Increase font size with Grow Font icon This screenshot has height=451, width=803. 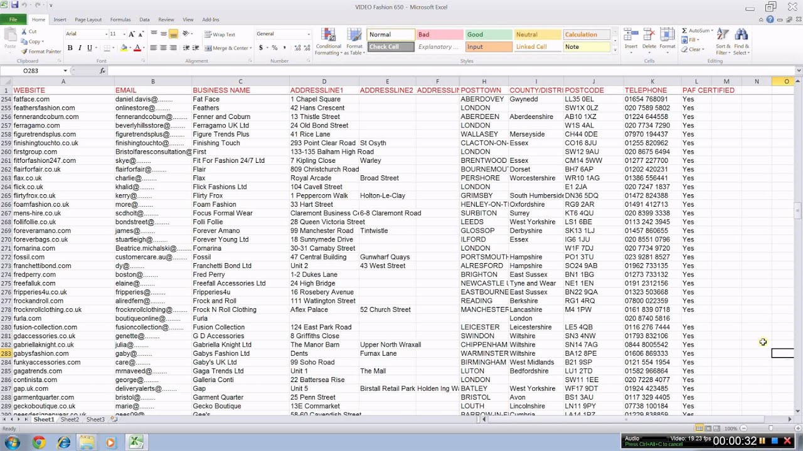[132, 34]
